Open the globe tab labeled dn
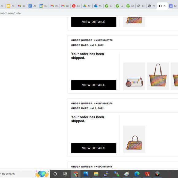The width and height of the screenshot is (178, 178). coord(141,6)
